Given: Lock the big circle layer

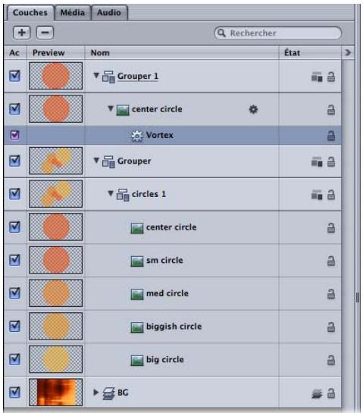Looking at the screenshot, I should coord(331,360).
